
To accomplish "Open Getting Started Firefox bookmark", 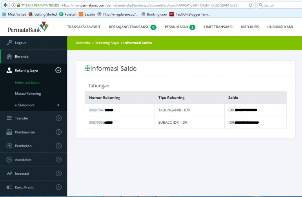I will (x=43, y=14).
